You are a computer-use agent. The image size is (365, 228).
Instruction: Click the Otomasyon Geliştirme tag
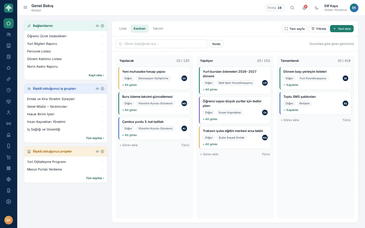(x=153, y=79)
